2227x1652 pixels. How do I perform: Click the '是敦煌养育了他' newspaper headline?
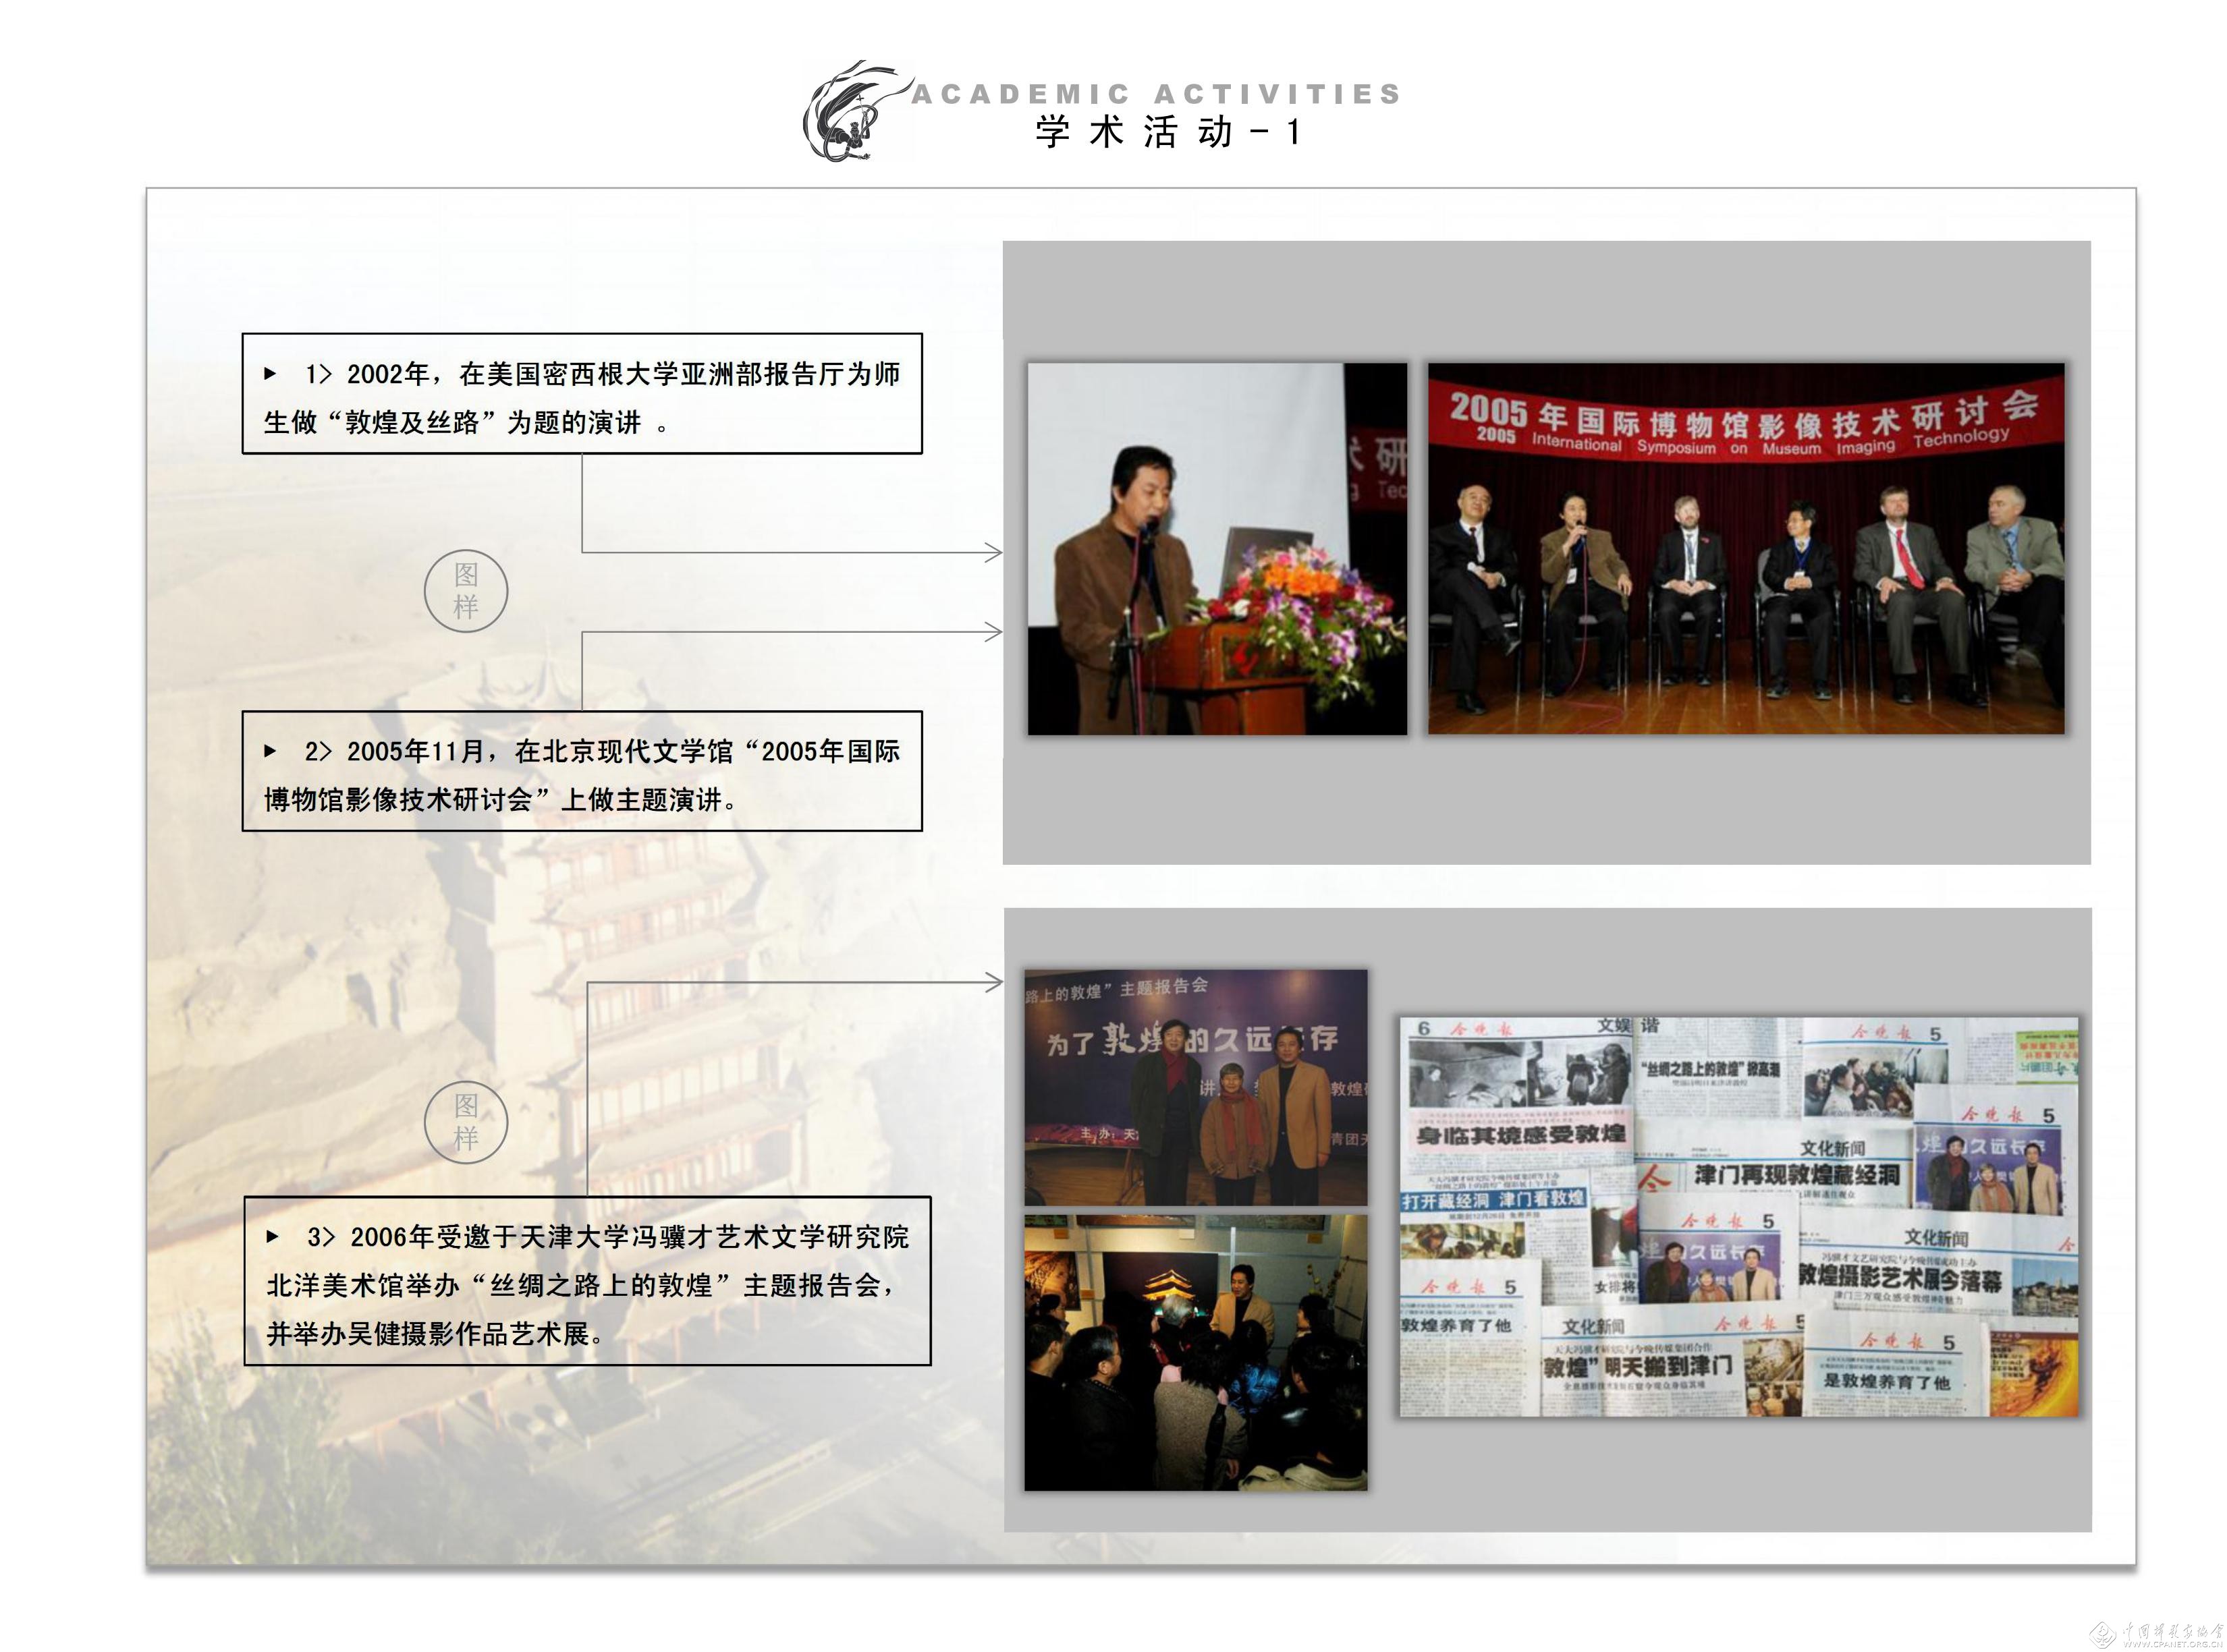[x=1887, y=1382]
